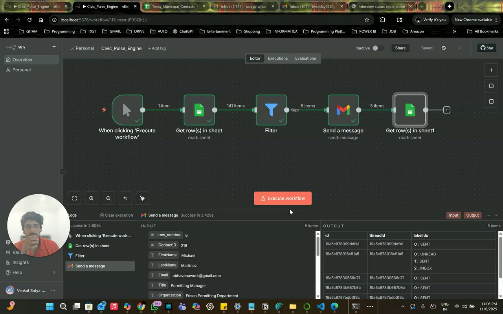Expand the Help submenu

[54, 272]
